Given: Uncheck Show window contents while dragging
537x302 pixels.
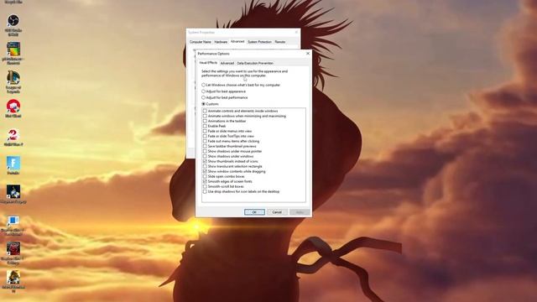Looking at the screenshot, I should [205, 171].
